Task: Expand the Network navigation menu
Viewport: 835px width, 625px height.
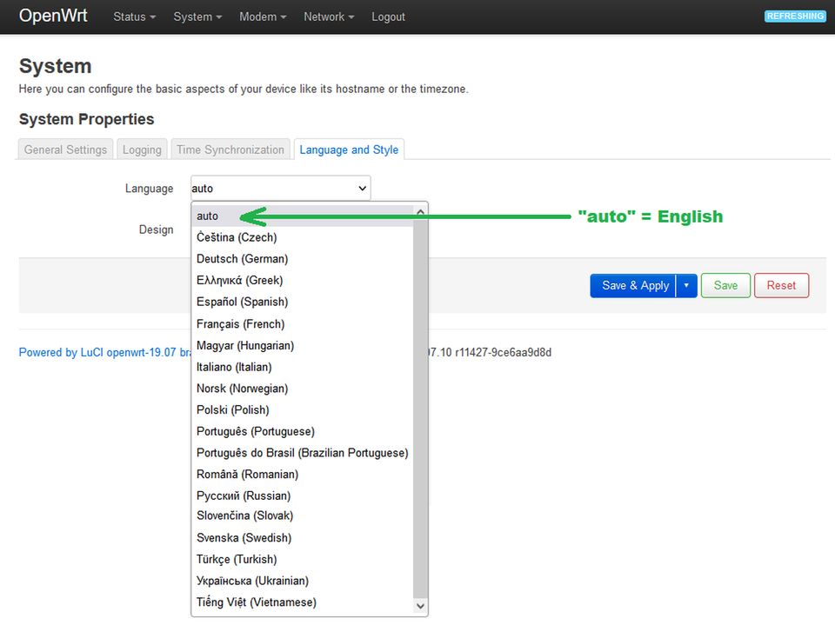Action: [329, 17]
